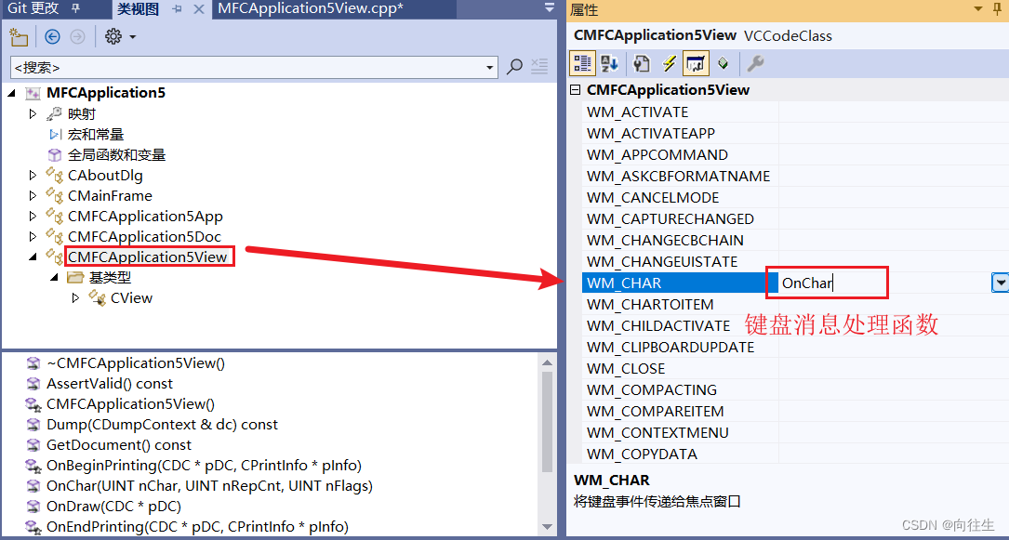Select GetDocument() const member
This screenshot has width=1009, height=540.
[119, 445]
